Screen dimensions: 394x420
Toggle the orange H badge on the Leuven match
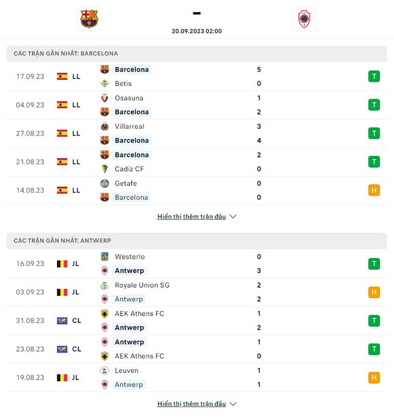pos(374,378)
